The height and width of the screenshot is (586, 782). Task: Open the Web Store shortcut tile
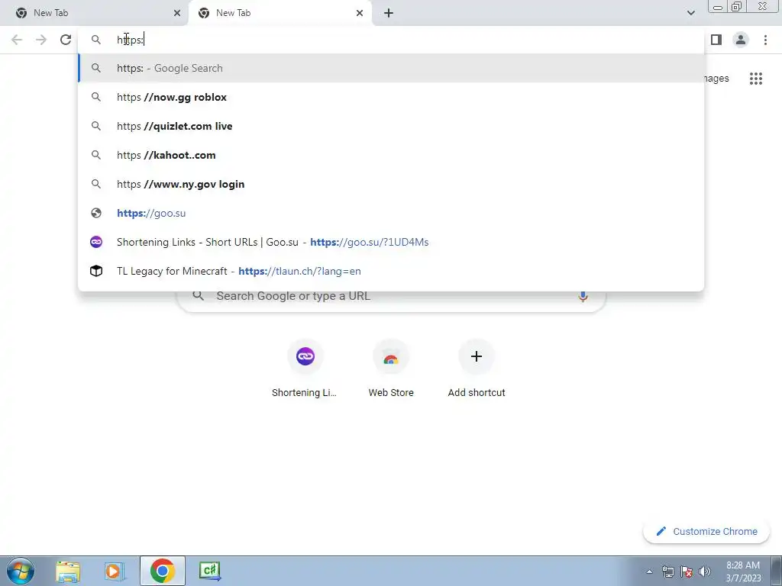click(391, 369)
